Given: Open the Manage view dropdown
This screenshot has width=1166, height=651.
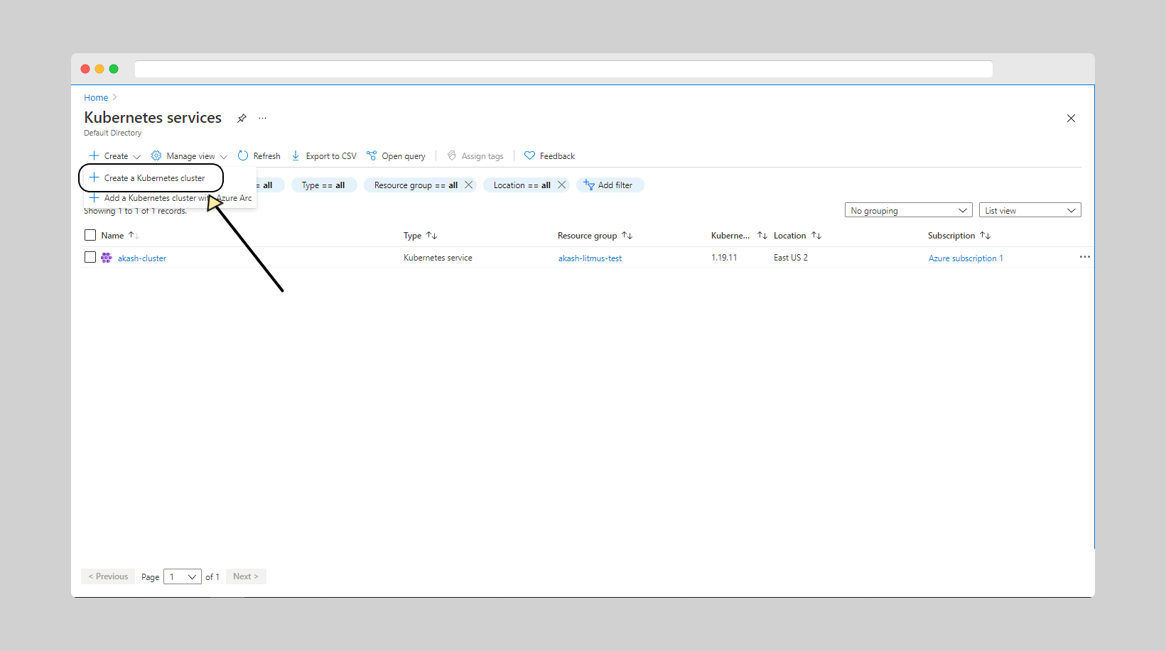Looking at the screenshot, I should point(190,156).
